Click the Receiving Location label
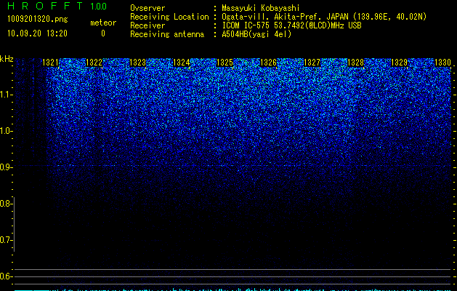457x291 pixels. [169, 17]
